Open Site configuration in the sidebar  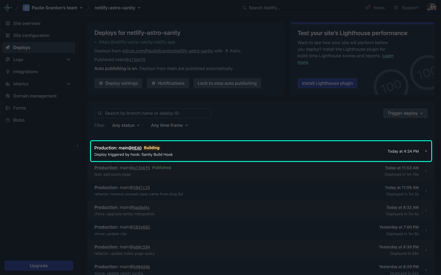tap(39, 35)
